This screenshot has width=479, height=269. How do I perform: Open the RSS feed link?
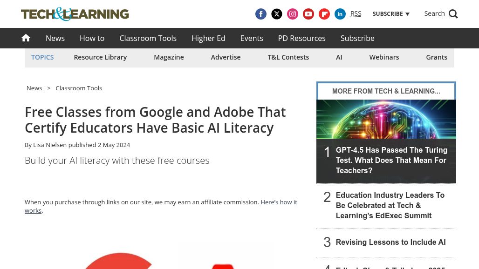[356, 13]
